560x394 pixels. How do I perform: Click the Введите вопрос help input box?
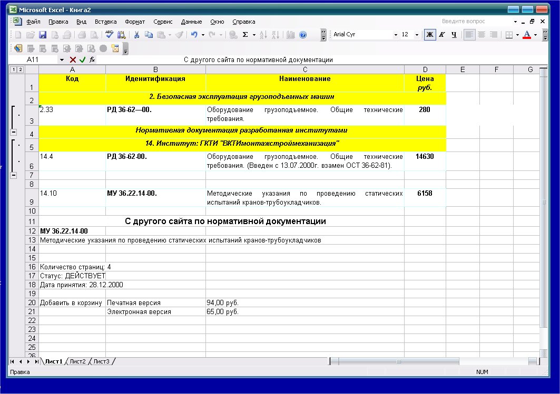tap(475, 22)
